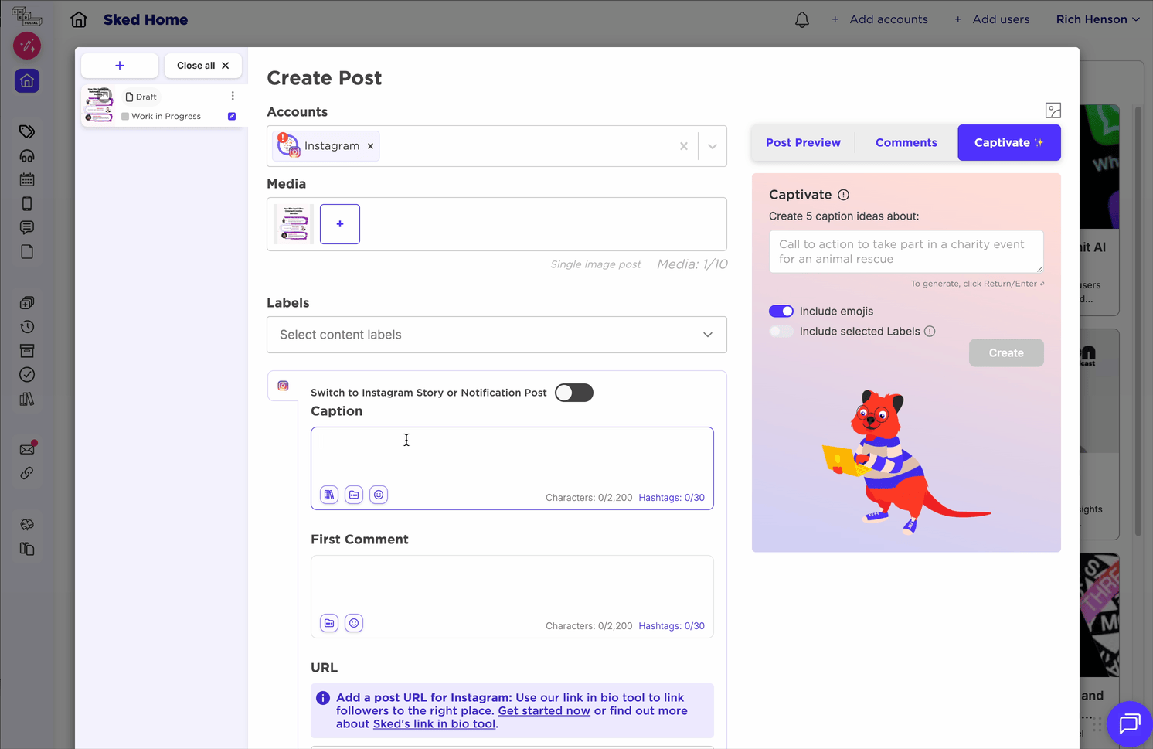Toggle Switch to Instagram Story or Notification Post
Viewport: 1153px width, 749px height.
coord(573,393)
